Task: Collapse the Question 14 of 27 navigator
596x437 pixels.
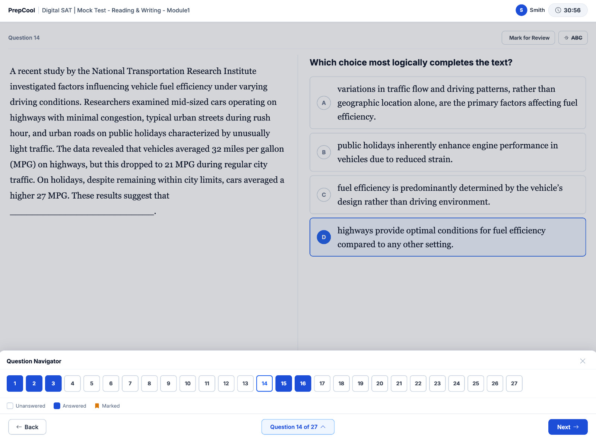Action: pyautogui.click(x=298, y=427)
